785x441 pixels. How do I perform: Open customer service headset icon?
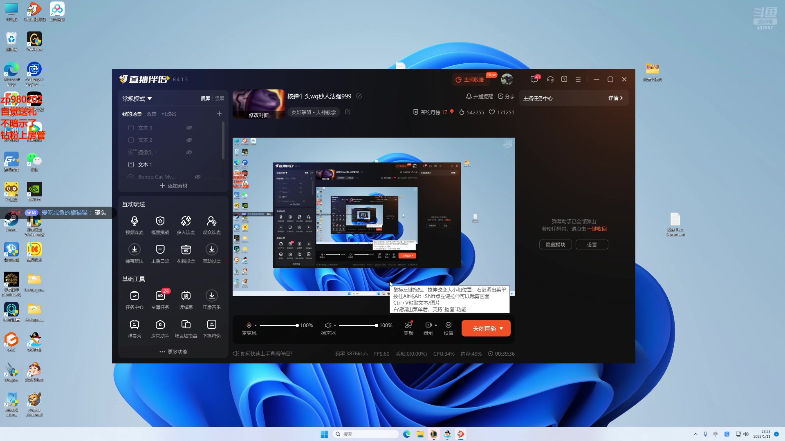click(550, 79)
